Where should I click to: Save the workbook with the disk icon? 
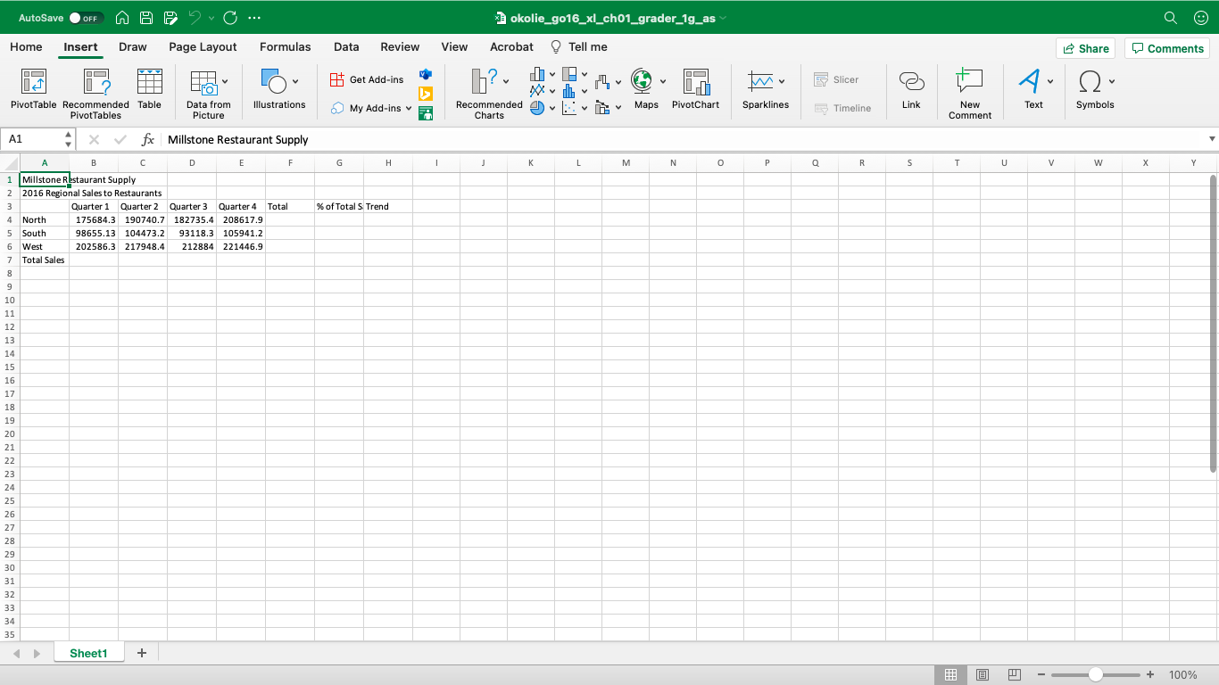(x=146, y=18)
